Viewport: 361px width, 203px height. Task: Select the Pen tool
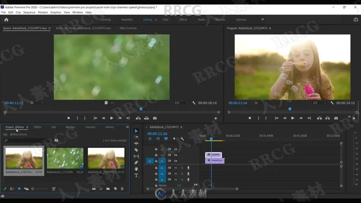(x=136, y=162)
